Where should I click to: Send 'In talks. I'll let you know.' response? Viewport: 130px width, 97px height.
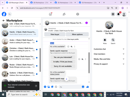click(x=63, y=62)
